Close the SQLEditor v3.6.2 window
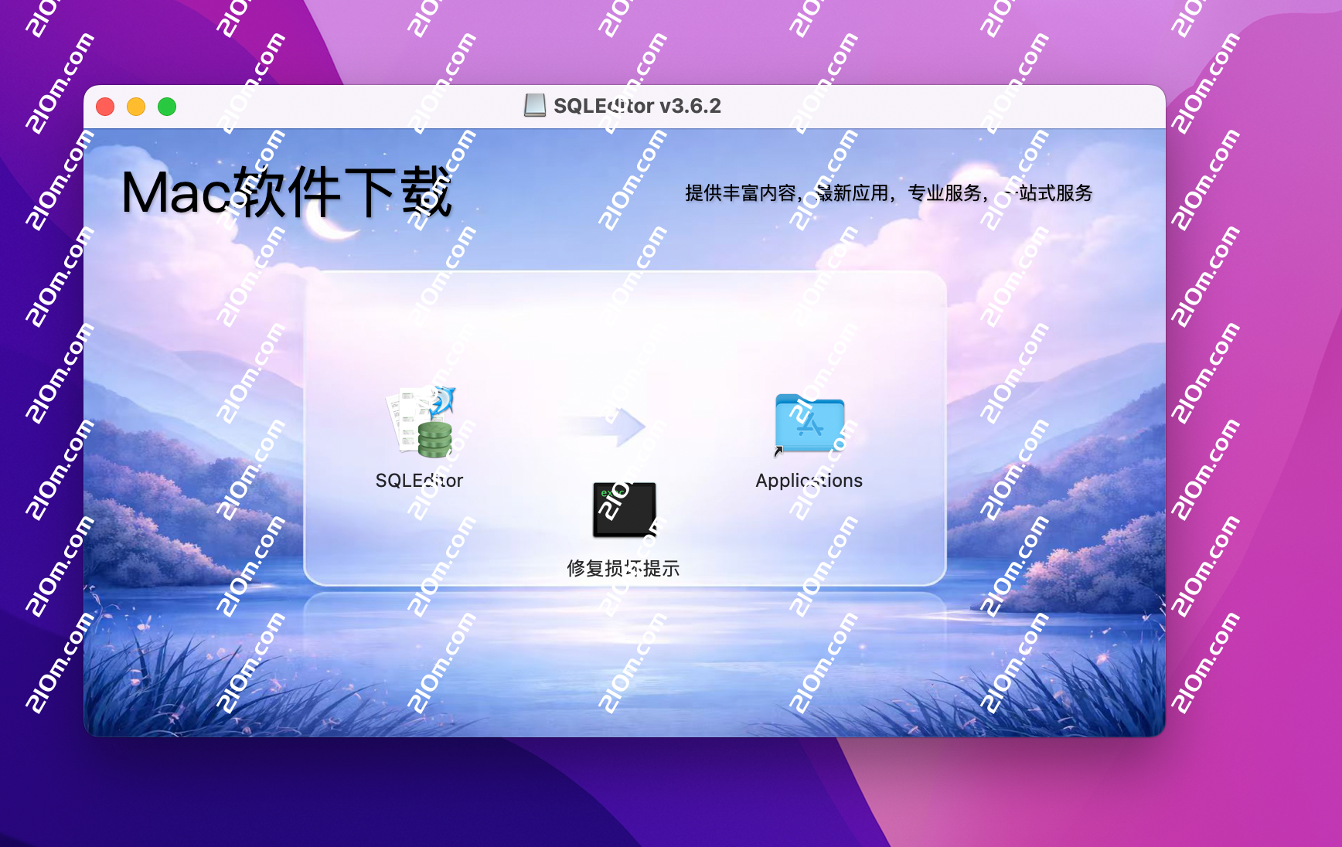The width and height of the screenshot is (1342, 847). tap(105, 107)
